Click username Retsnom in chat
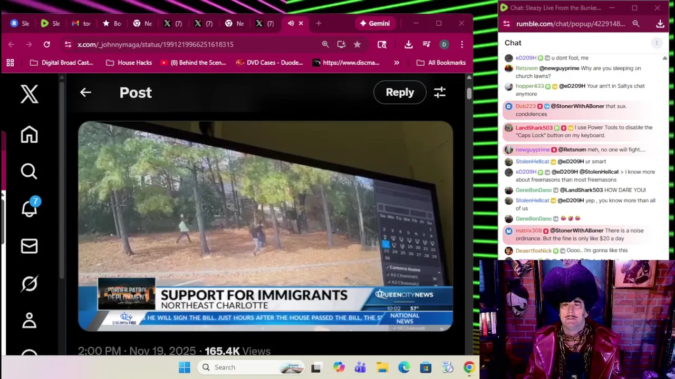The image size is (675, 379). click(526, 68)
